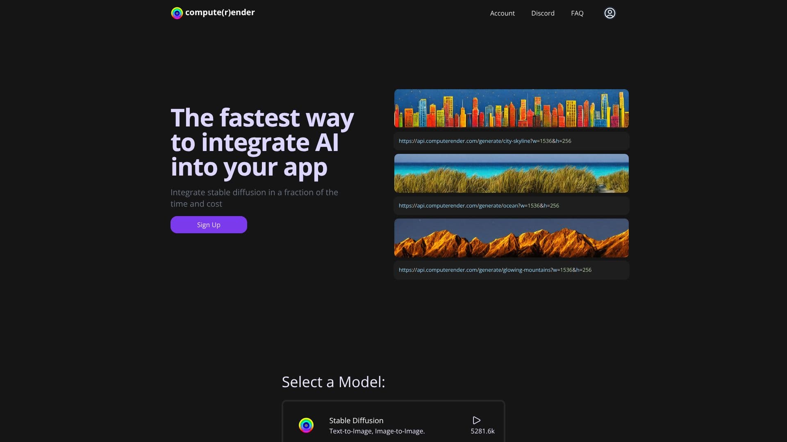Image resolution: width=787 pixels, height=442 pixels.
Task: Click the 5281.6k run count
Action: (482, 431)
